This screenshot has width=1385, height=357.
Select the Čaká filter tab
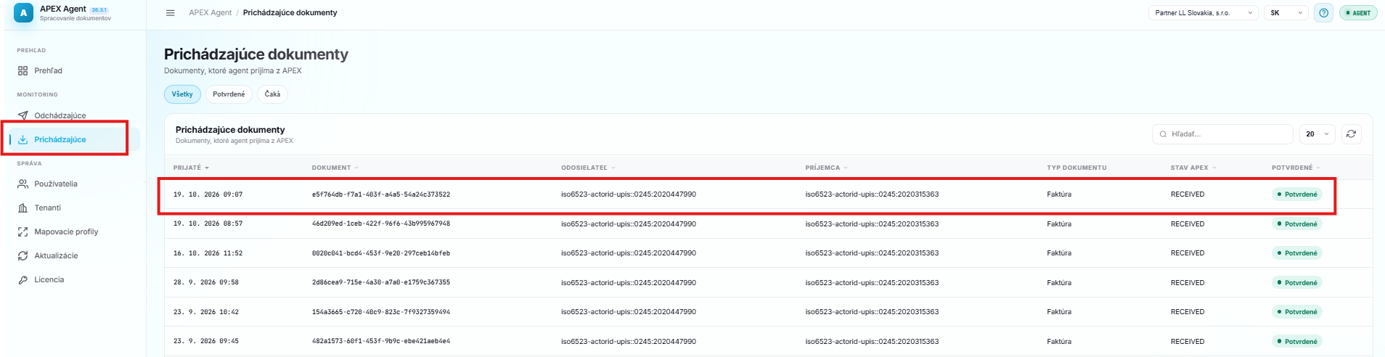pos(272,94)
